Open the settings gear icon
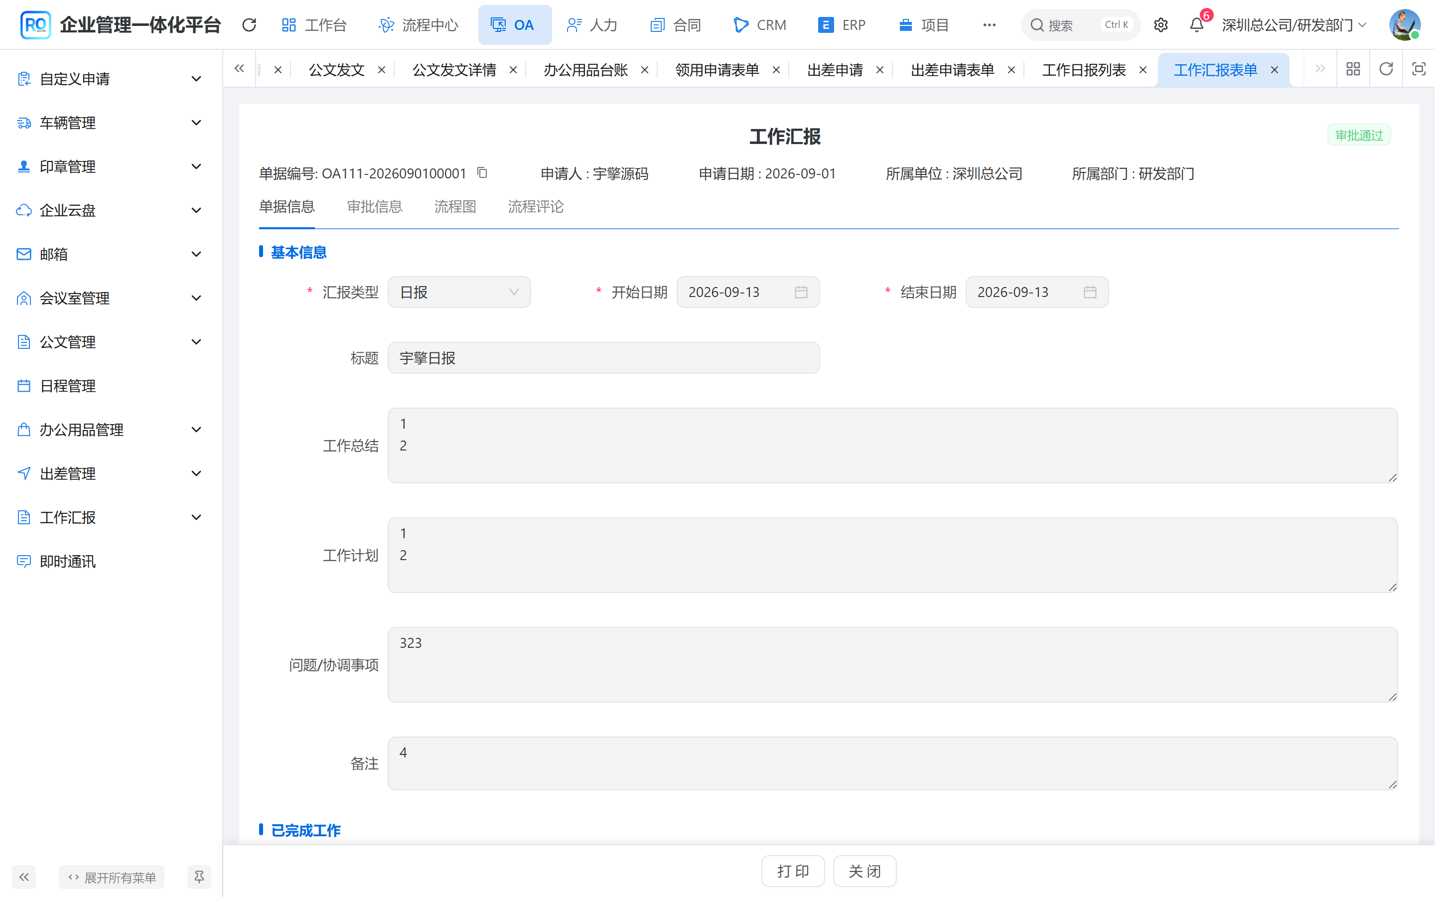 point(1160,25)
